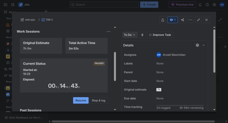This screenshot has height=123, width=228.
Task: Click the Work Sessions scroll up arrow
Action: pos(115,27)
